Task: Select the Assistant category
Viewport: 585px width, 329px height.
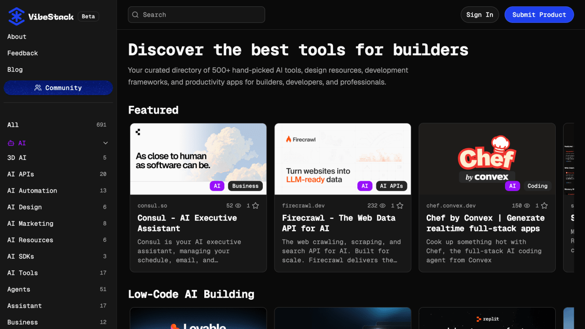Action: (x=57, y=306)
